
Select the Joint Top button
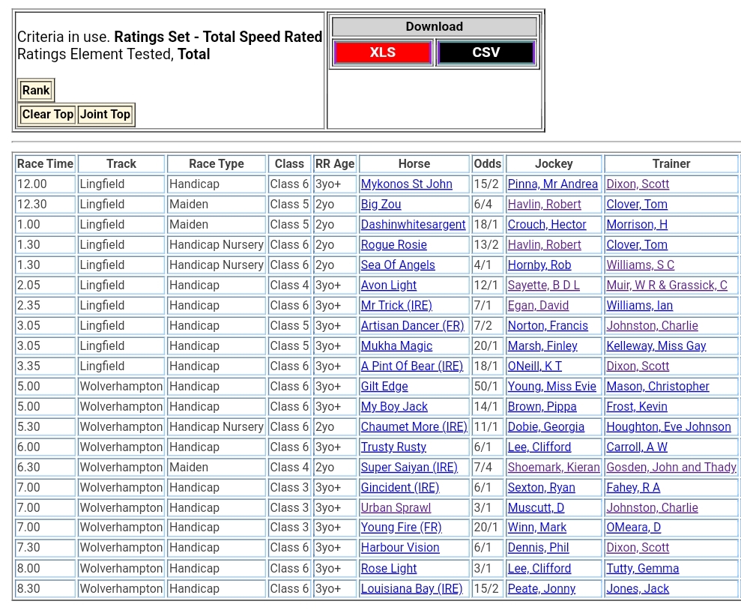pyautogui.click(x=105, y=115)
